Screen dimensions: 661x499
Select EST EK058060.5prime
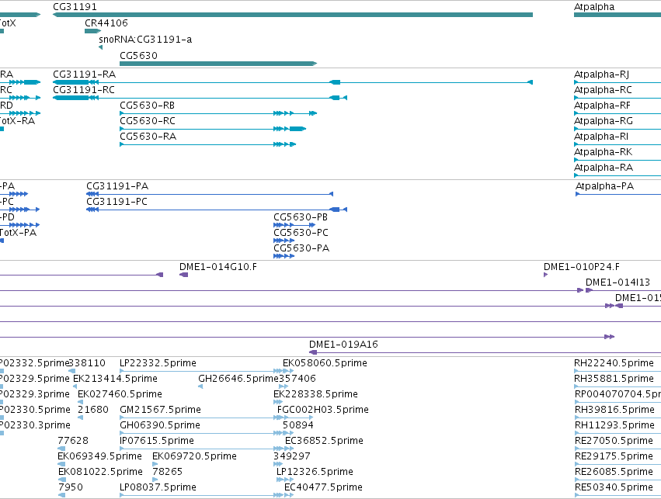(325, 363)
